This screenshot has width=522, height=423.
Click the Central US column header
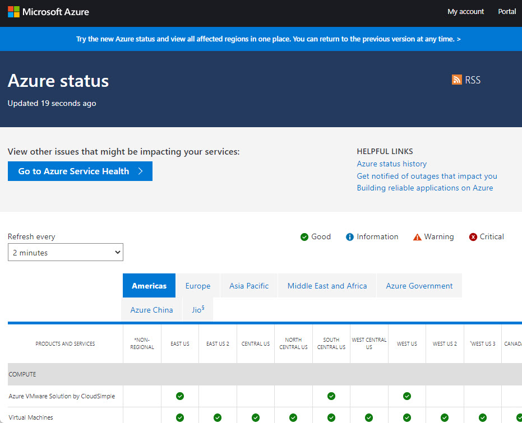point(256,344)
